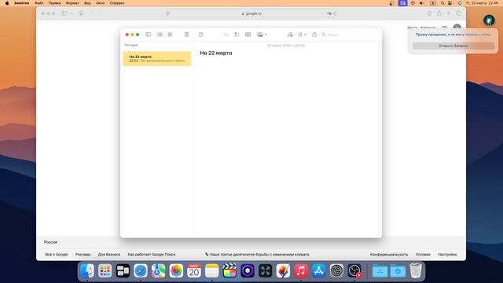Click the purple screen mirroring menu bar icon
The image size is (503, 283).
coord(402,3)
